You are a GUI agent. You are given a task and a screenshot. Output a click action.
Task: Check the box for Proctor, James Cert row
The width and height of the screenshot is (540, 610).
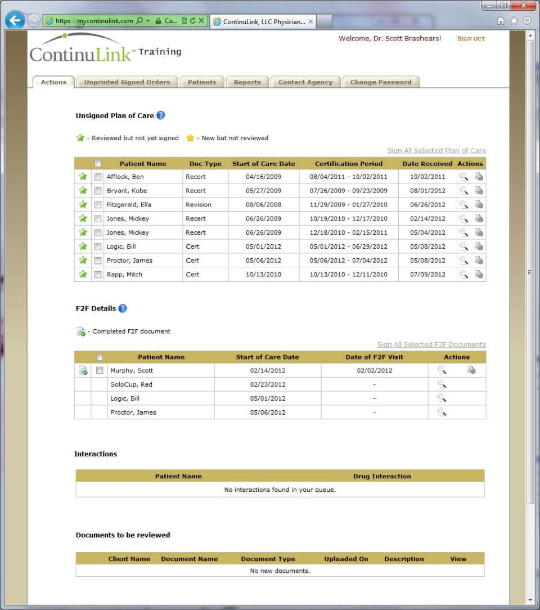[98, 261]
